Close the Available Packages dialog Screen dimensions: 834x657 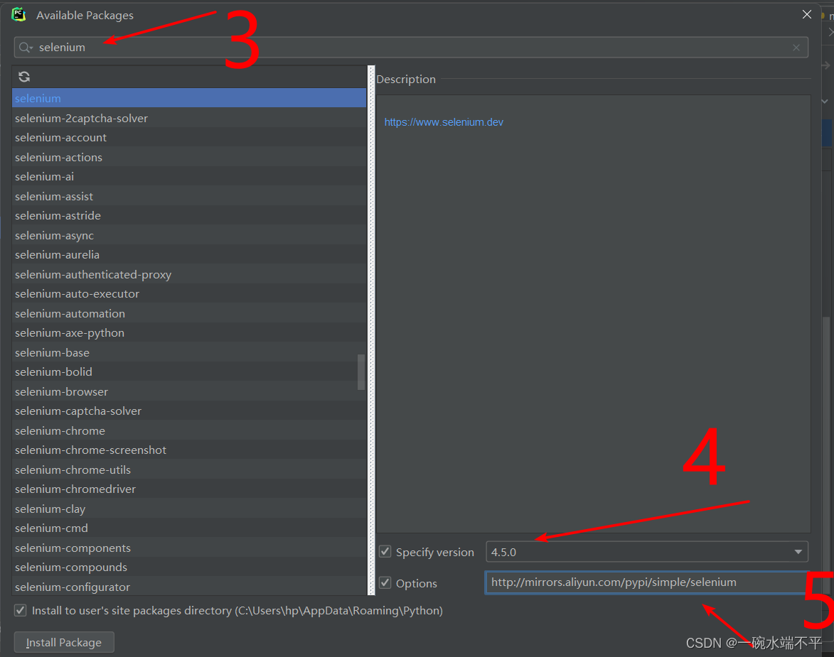[807, 14]
